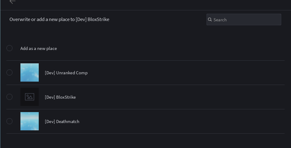The width and height of the screenshot is (291, 148).
Task: Go back using the left arrow icon
Action: tap(13, 2)
